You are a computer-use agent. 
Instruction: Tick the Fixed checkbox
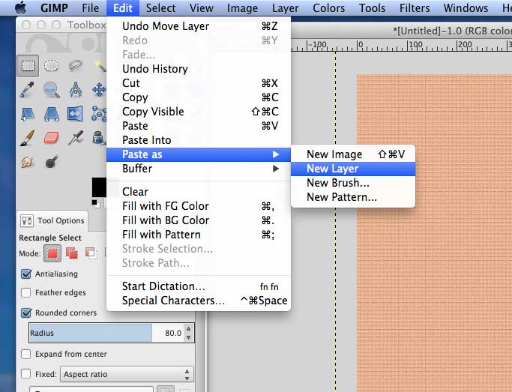coord(25,374)
